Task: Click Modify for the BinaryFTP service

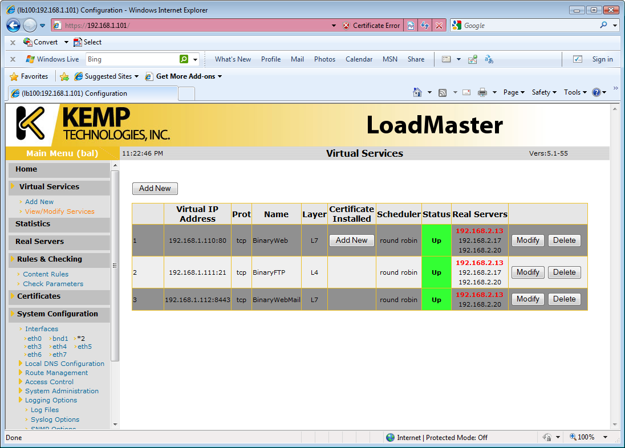Action: point(527,272)
